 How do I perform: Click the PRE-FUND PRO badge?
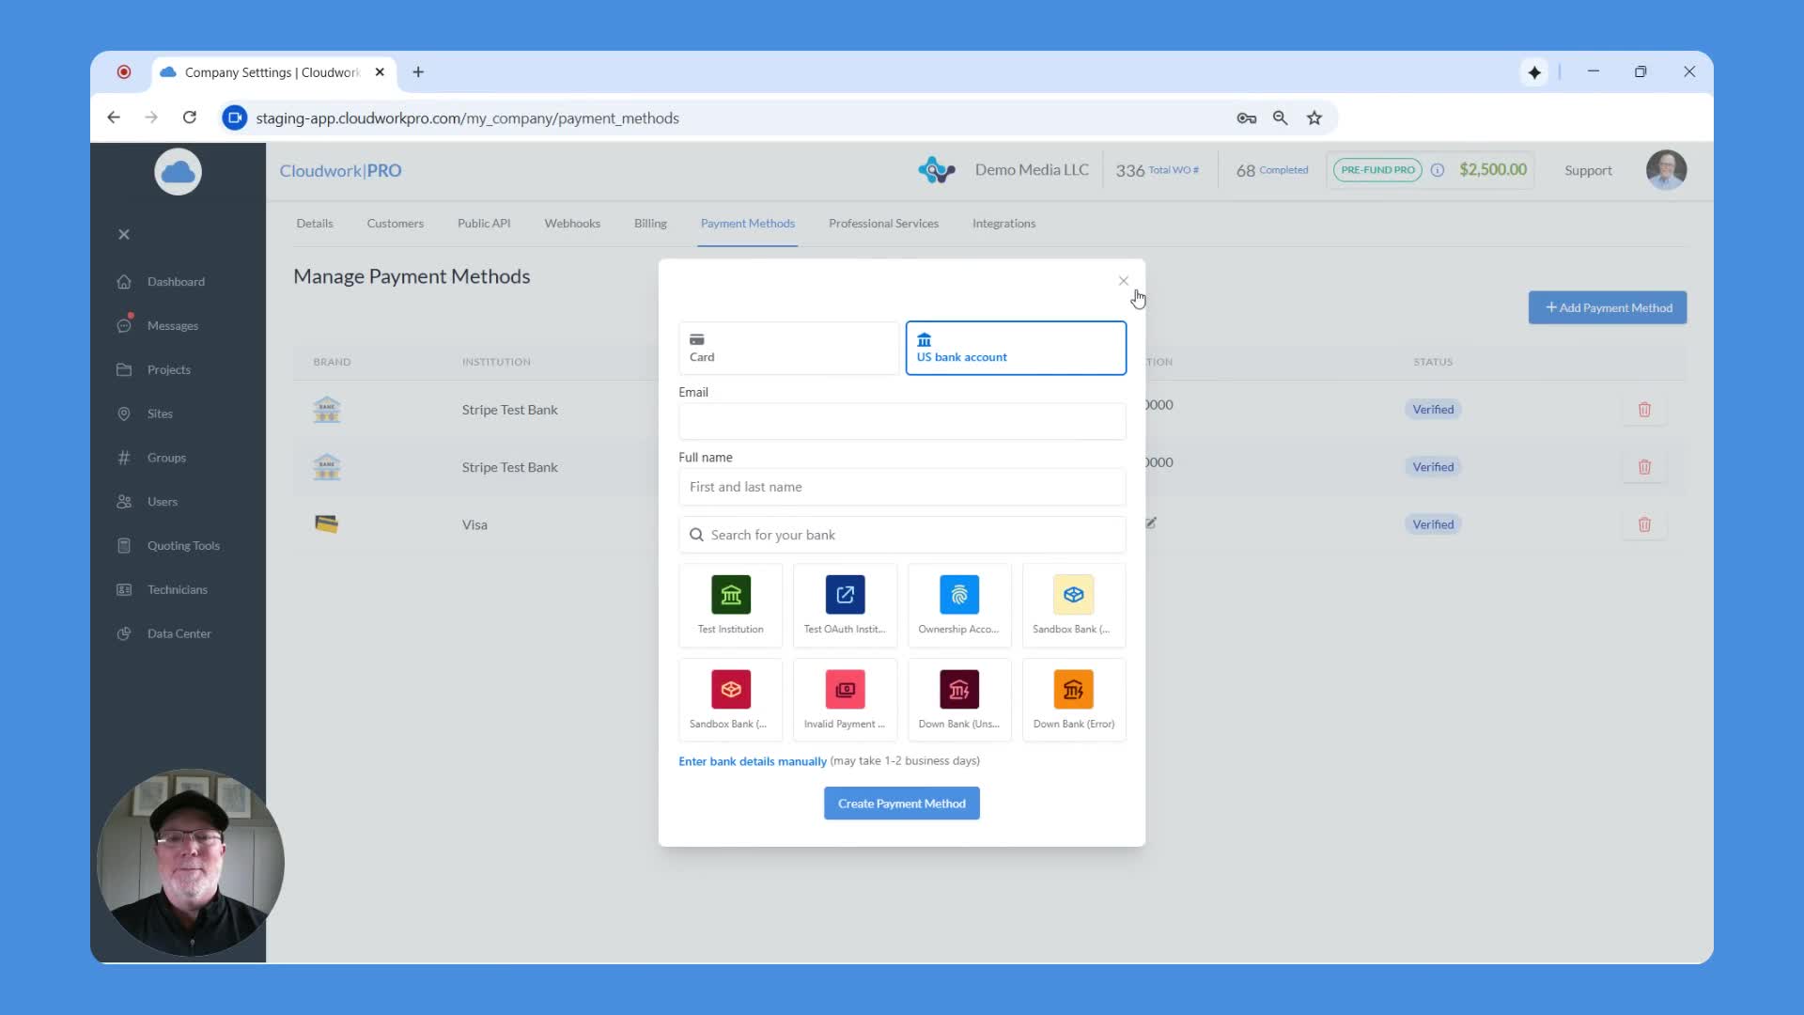coord(1377,170)
